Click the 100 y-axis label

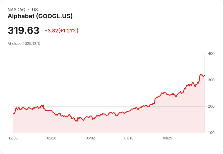(x=211, y=133)
